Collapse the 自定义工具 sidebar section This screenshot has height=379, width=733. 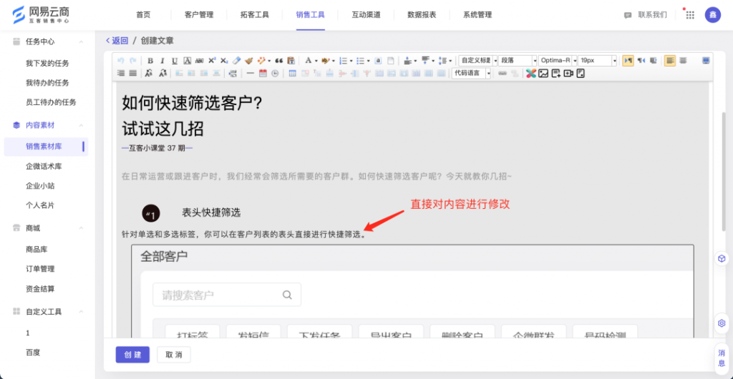(81, 311)
